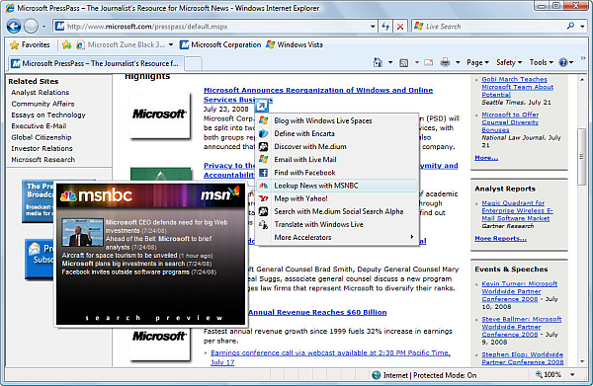Open the recent pages dropdown beside Forward
The height and width of the screenshot is (386, 593).
pyautogui.click(x=43, y=27)
